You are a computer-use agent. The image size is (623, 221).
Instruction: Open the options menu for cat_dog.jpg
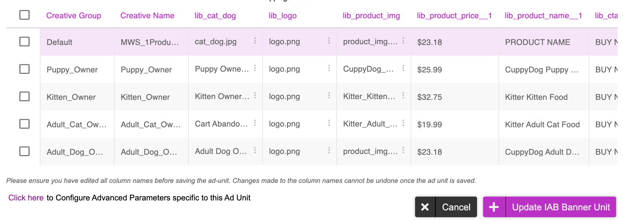tap(255, 40)
